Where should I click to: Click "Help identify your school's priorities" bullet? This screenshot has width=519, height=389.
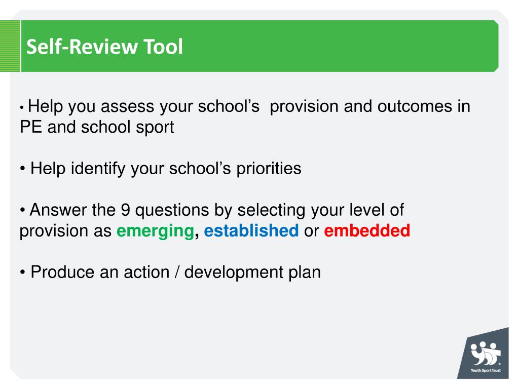(165, 168)
